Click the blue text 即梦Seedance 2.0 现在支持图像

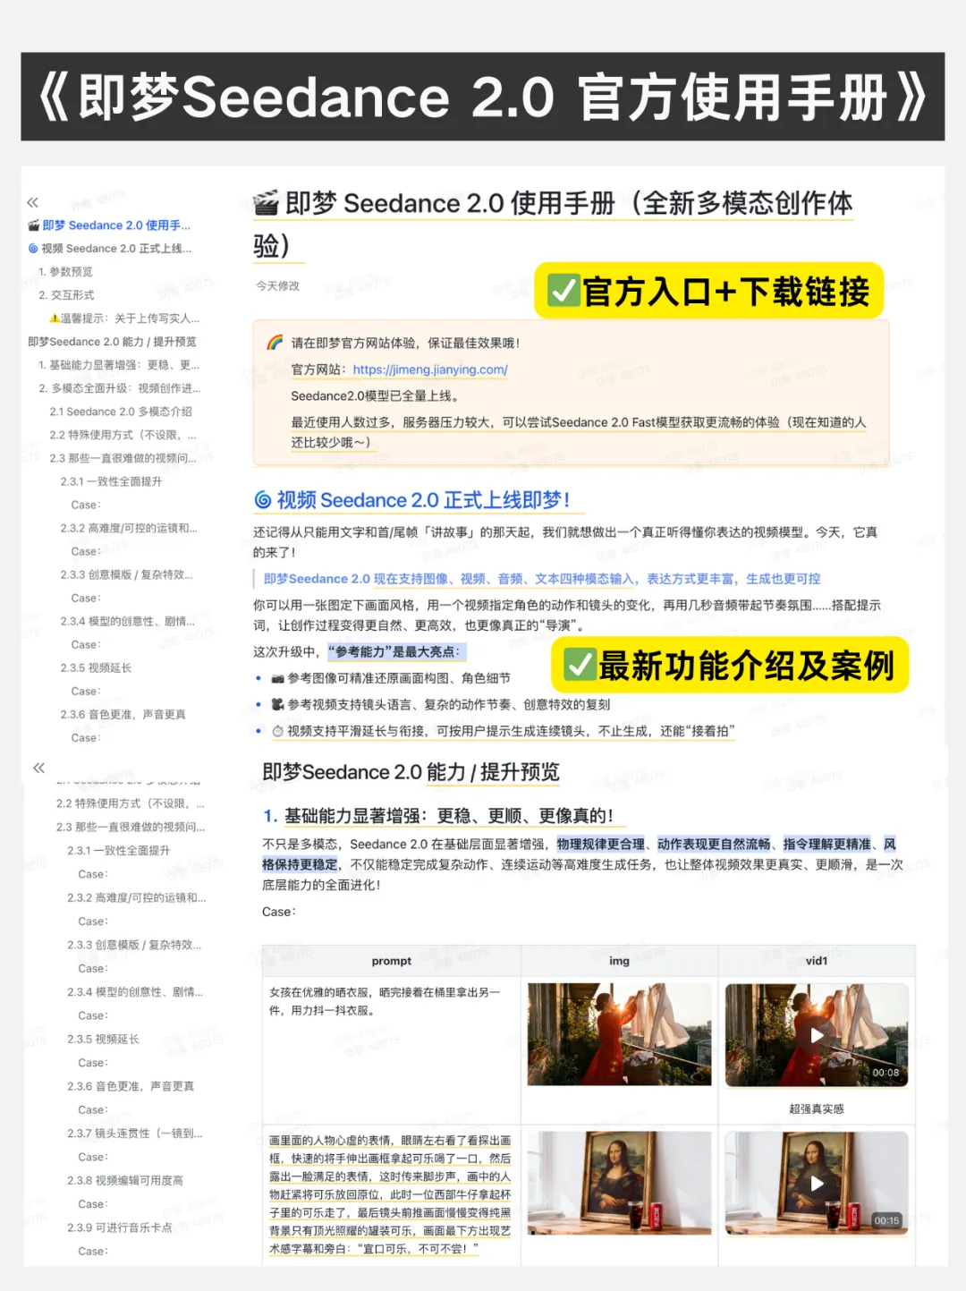click(x=542, y=579)
